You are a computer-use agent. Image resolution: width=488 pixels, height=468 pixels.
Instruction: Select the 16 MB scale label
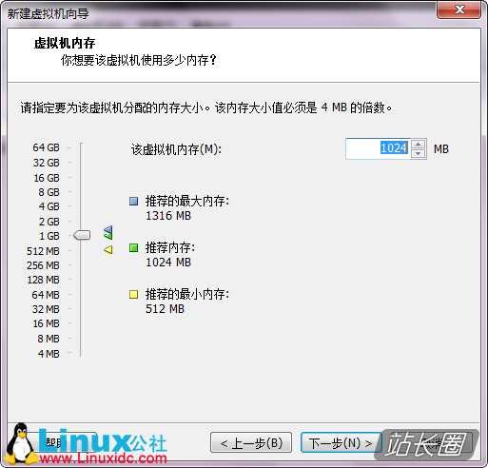tap(47, 323)
